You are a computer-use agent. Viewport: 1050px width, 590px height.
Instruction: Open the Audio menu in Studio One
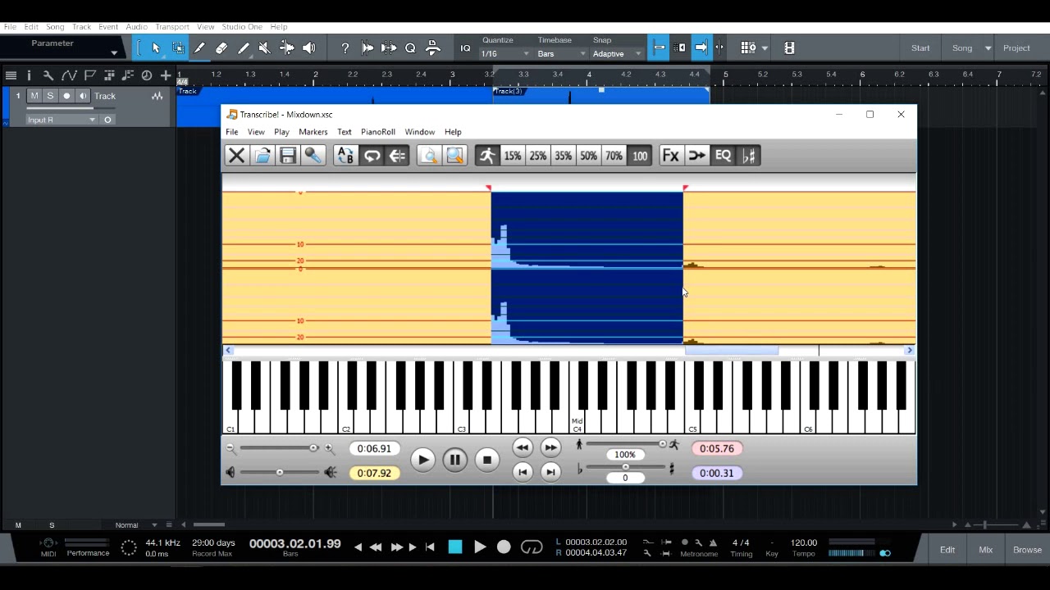(x=137, y=27)
